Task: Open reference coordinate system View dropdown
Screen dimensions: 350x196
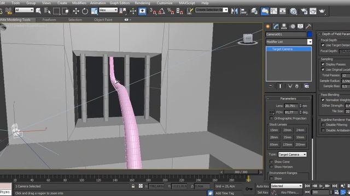Action: tap(108, 10)
